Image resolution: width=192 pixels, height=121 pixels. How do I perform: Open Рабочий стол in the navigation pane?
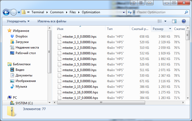click(x=26, y=53)
